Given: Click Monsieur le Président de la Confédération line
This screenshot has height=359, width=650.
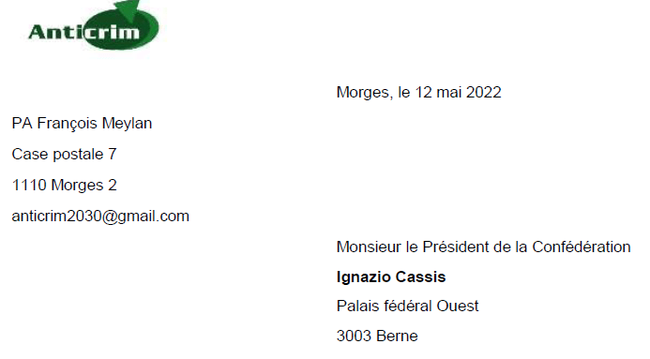Looking at the screenshot, I should 483,247.
